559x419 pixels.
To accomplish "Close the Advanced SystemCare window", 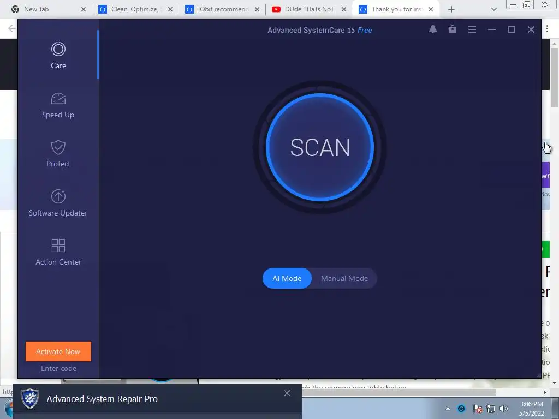I will click(531, 29).
